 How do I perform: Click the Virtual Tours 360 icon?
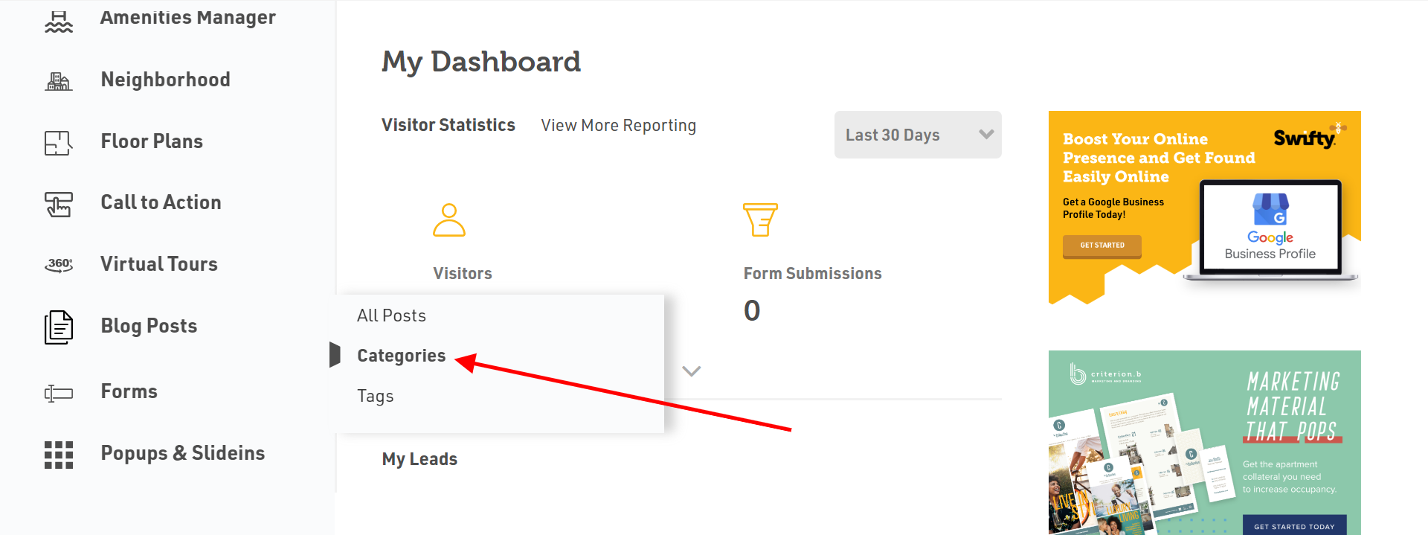point(59,265)
